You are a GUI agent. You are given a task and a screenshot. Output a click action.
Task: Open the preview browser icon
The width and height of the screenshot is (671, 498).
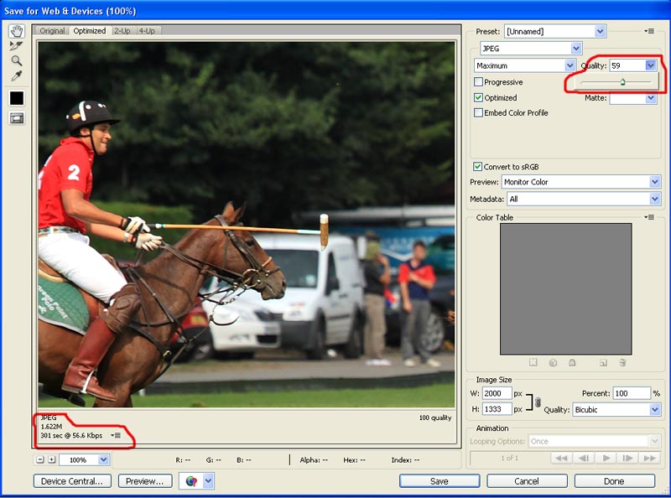pyautogui.click(x=190, y=481)
